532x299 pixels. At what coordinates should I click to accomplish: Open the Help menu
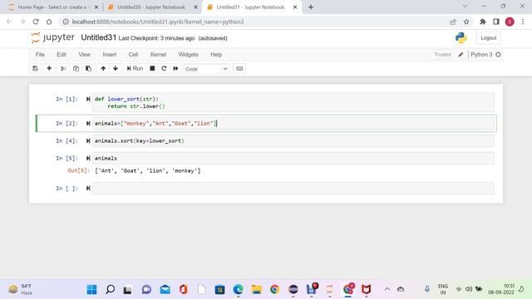point(216,54)
